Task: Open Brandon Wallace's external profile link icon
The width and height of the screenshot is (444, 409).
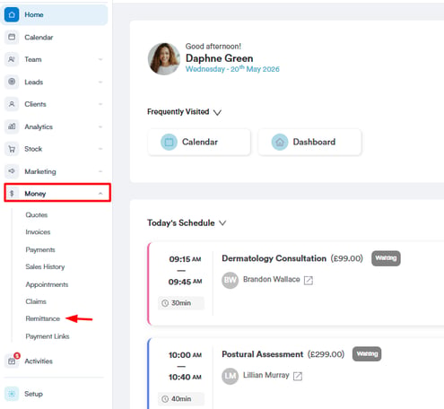Action: click(309, 280)
